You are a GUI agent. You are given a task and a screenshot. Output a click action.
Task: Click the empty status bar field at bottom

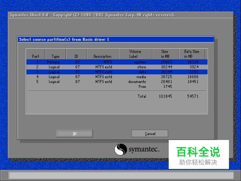121,175
